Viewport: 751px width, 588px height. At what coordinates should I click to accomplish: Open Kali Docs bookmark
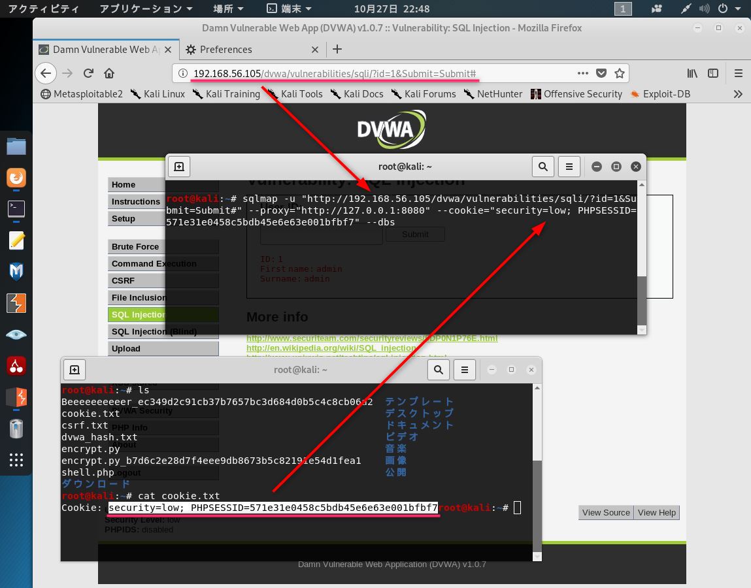(x=357, y=94)
